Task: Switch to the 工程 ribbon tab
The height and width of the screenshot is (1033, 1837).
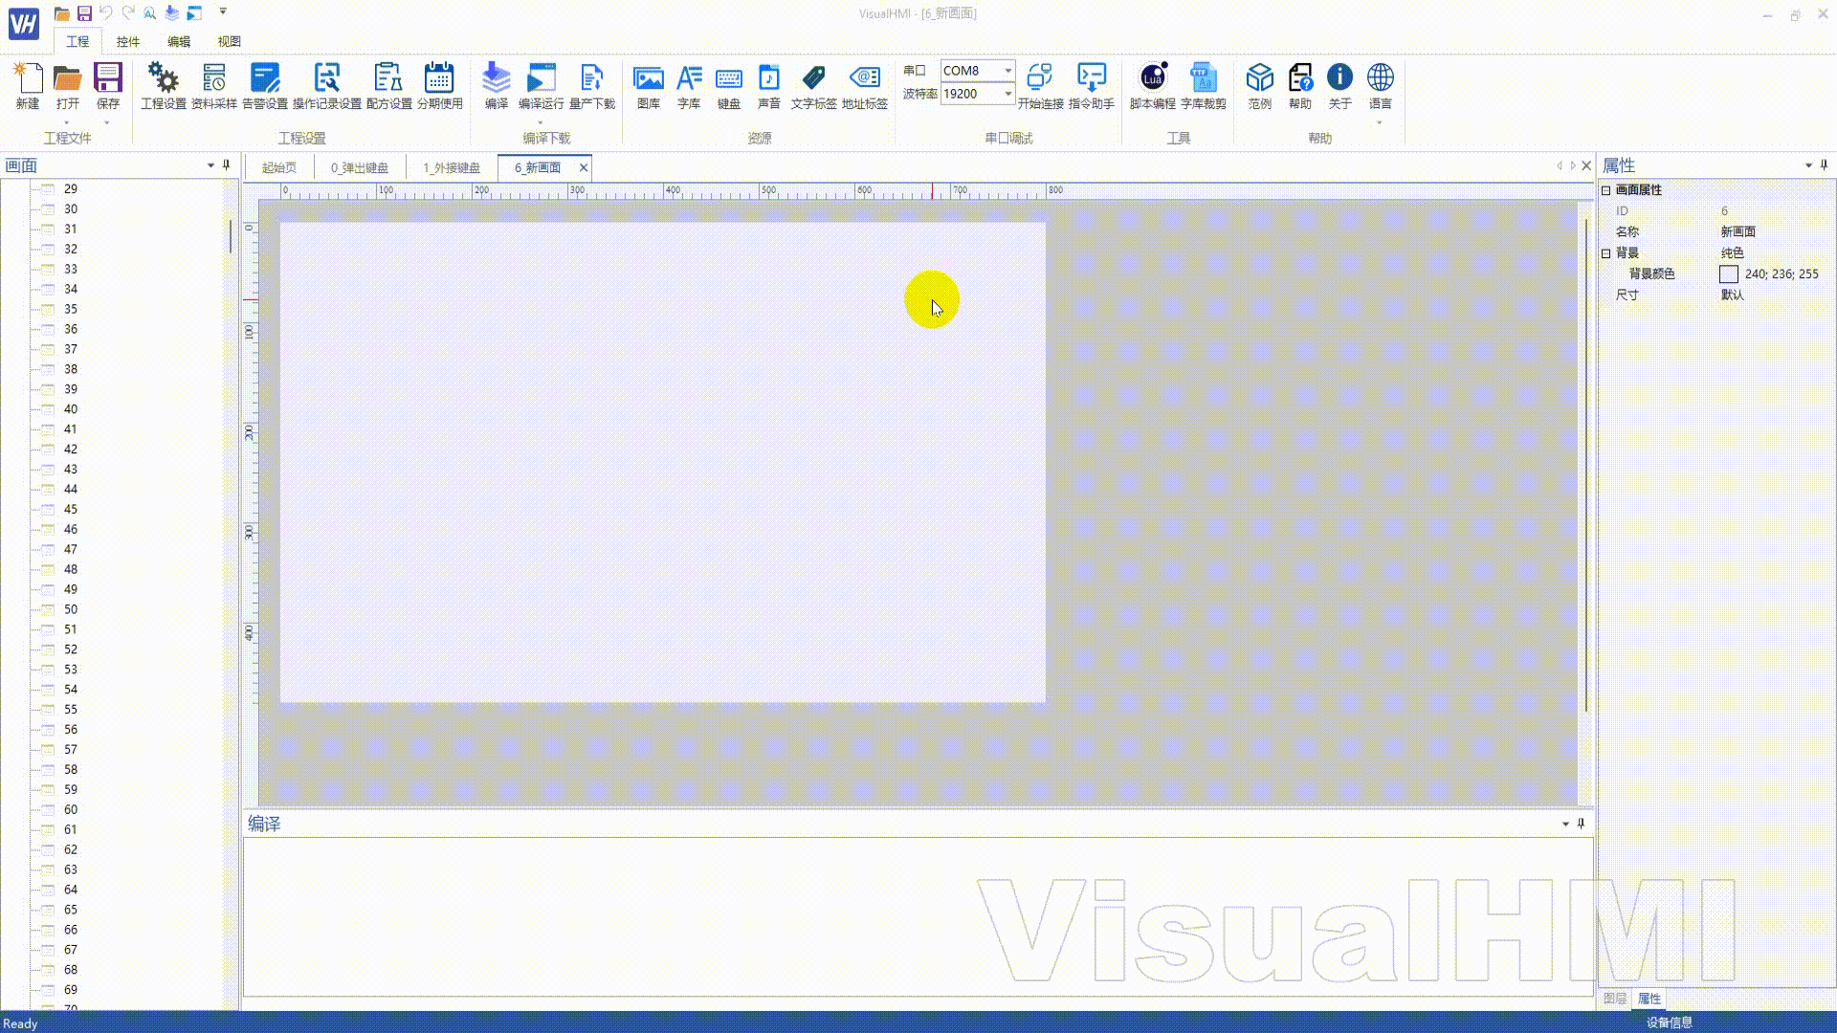Action: coord(77,42)
